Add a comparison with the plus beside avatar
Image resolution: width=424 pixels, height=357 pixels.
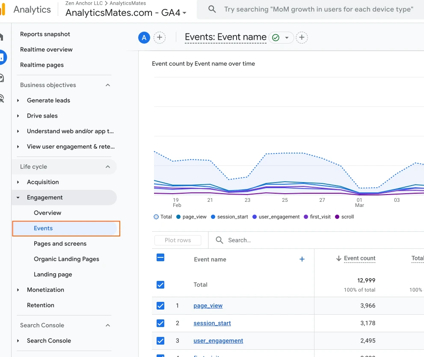[160, 37]
